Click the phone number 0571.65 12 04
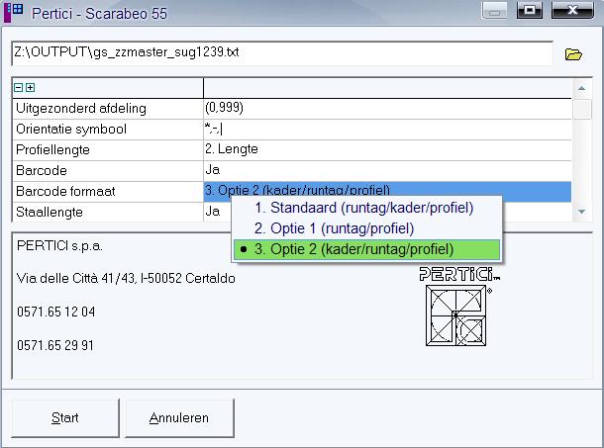This screenshot has height=448, width=604. click(55, 312)
